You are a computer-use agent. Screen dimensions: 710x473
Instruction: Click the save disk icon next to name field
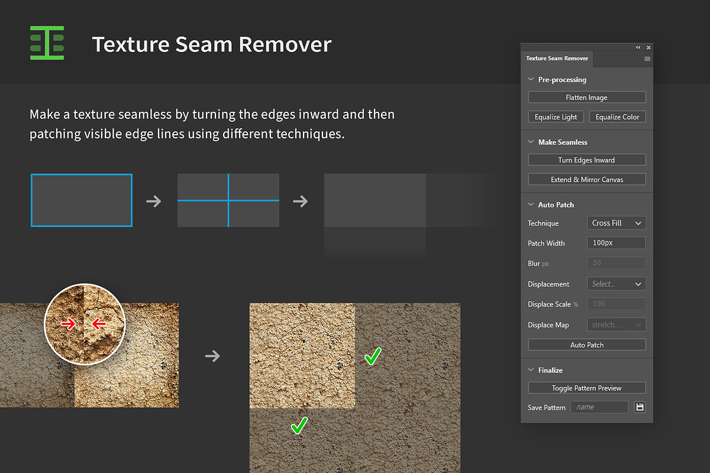(x=640, y=407)
